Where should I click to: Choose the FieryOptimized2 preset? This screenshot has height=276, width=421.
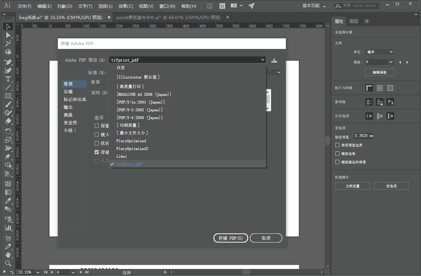click(188, 149)
